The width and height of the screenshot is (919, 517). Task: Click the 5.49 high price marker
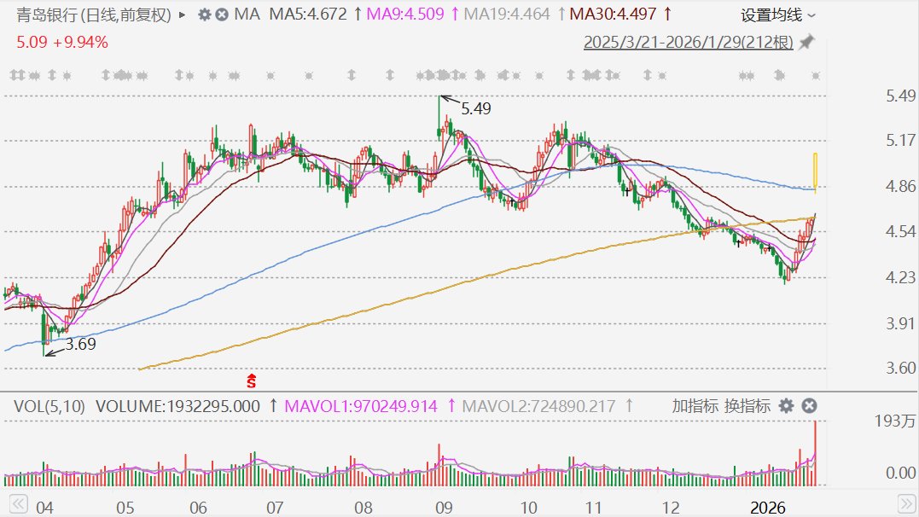click(475, 108)
